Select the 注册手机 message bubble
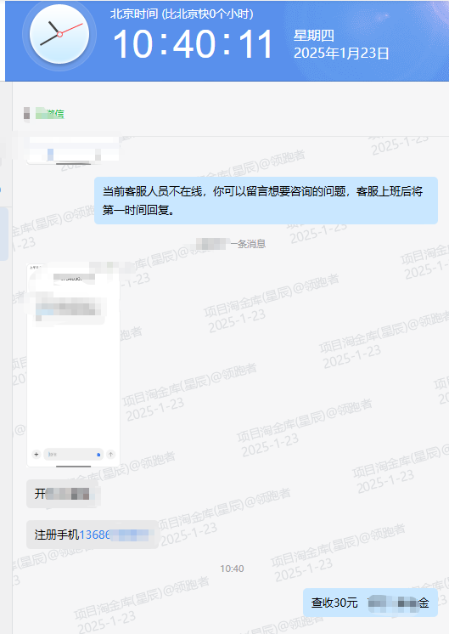449x634 pixels. 93,535
